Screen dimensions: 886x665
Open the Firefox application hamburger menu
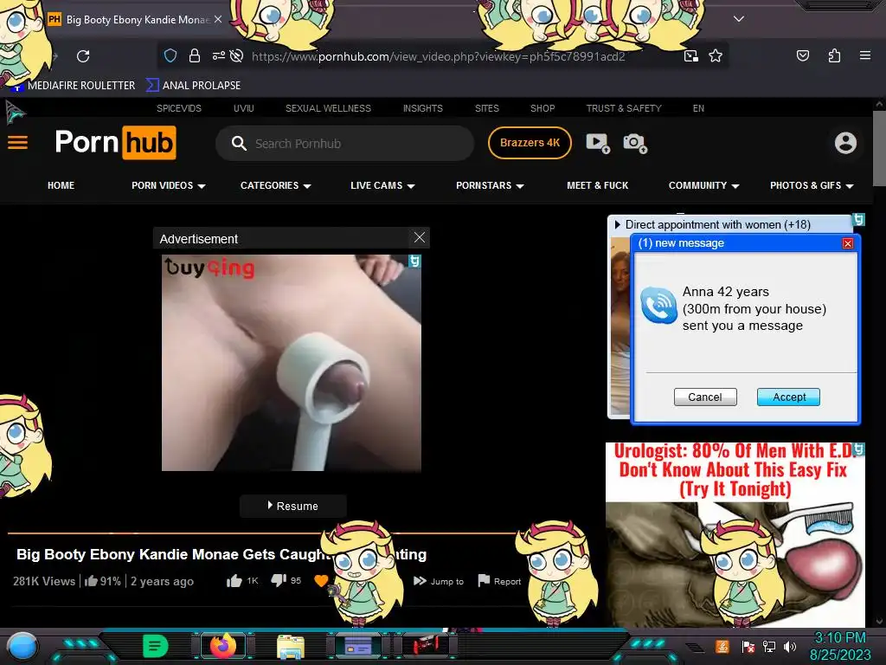(864, 55)
